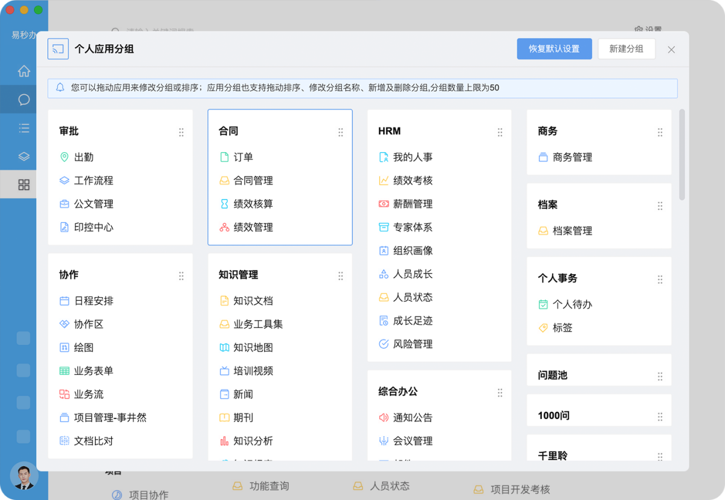
Task: Click the dialog's vertical scrollbar
Action: tap(682, 155)
